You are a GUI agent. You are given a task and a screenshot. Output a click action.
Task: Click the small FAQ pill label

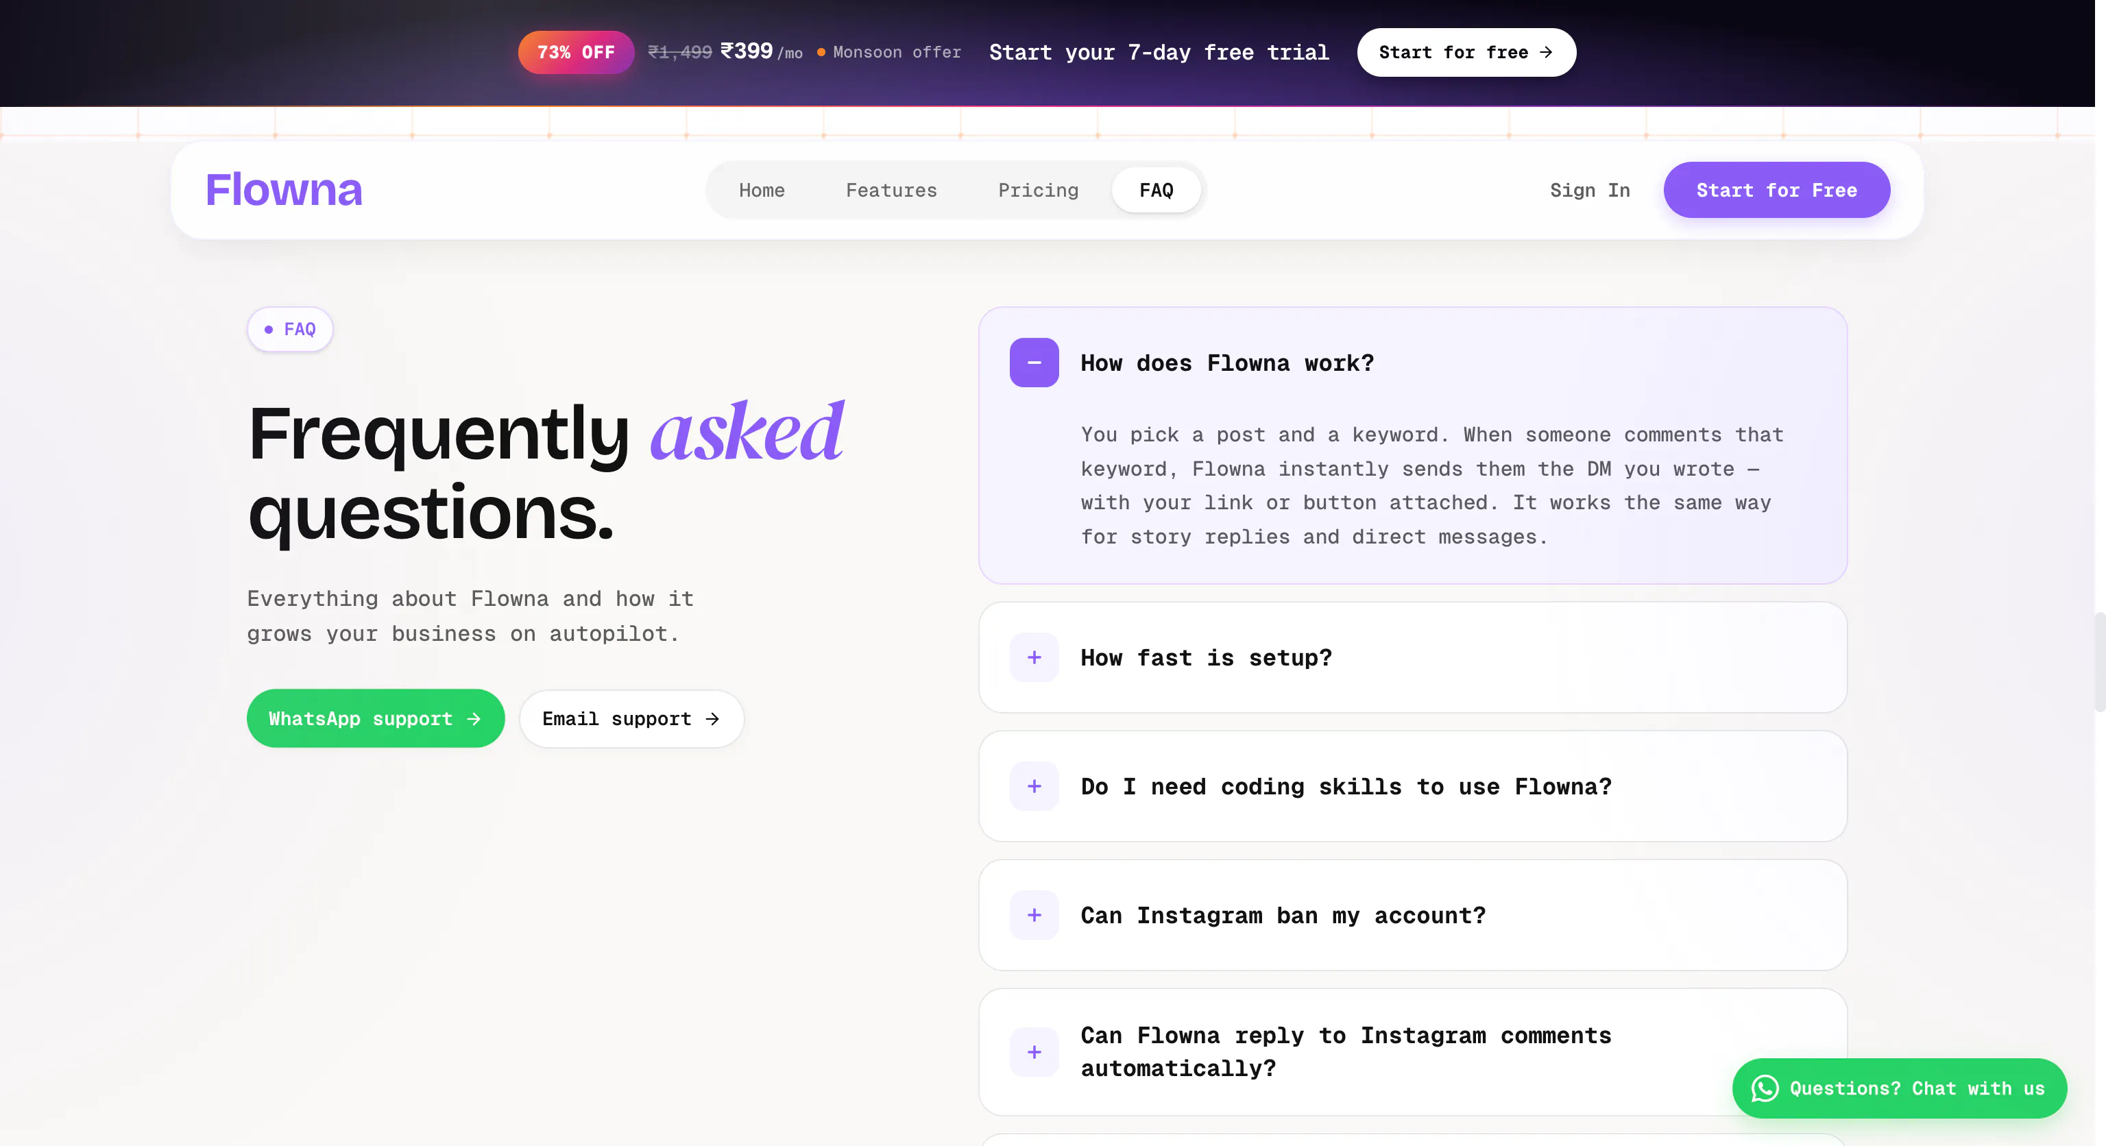[x=290, y=330]
